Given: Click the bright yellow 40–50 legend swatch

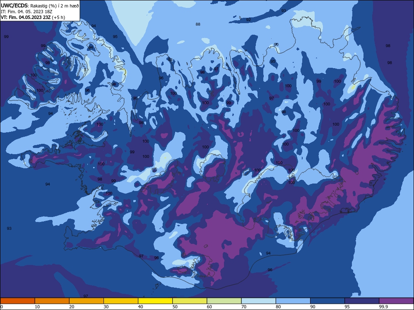Looking at the screenshot, I should [155, 301].
